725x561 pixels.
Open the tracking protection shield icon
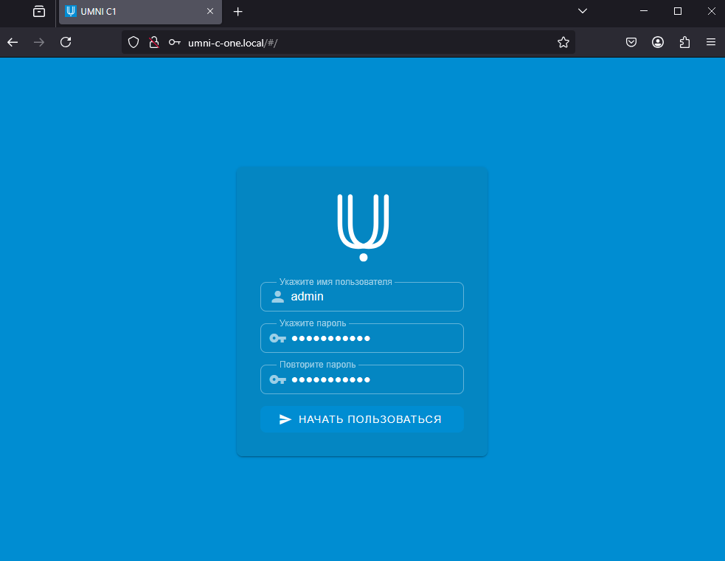pyautogui.click(x=133, y=43)
